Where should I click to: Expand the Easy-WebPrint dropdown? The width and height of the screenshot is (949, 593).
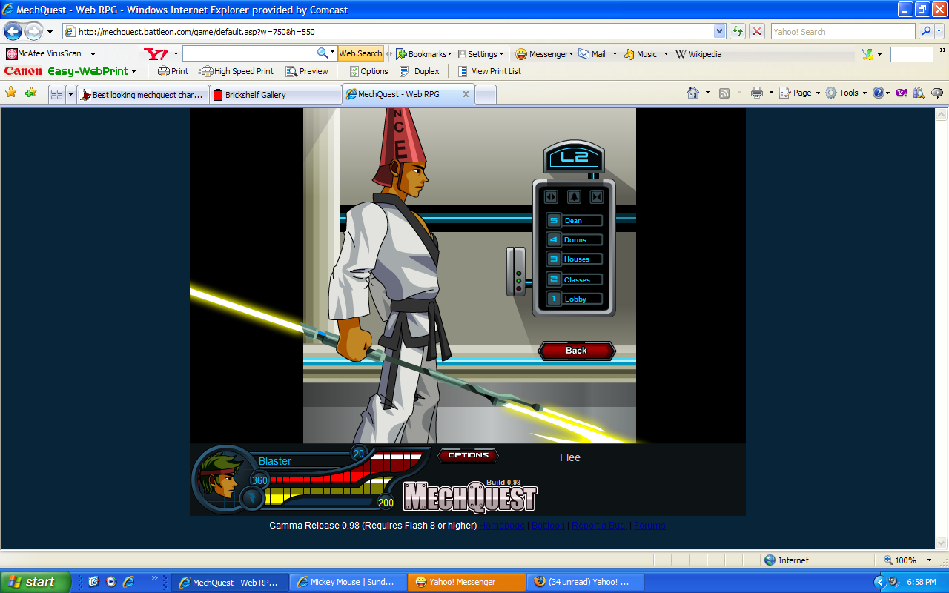[x=133, y=72]
